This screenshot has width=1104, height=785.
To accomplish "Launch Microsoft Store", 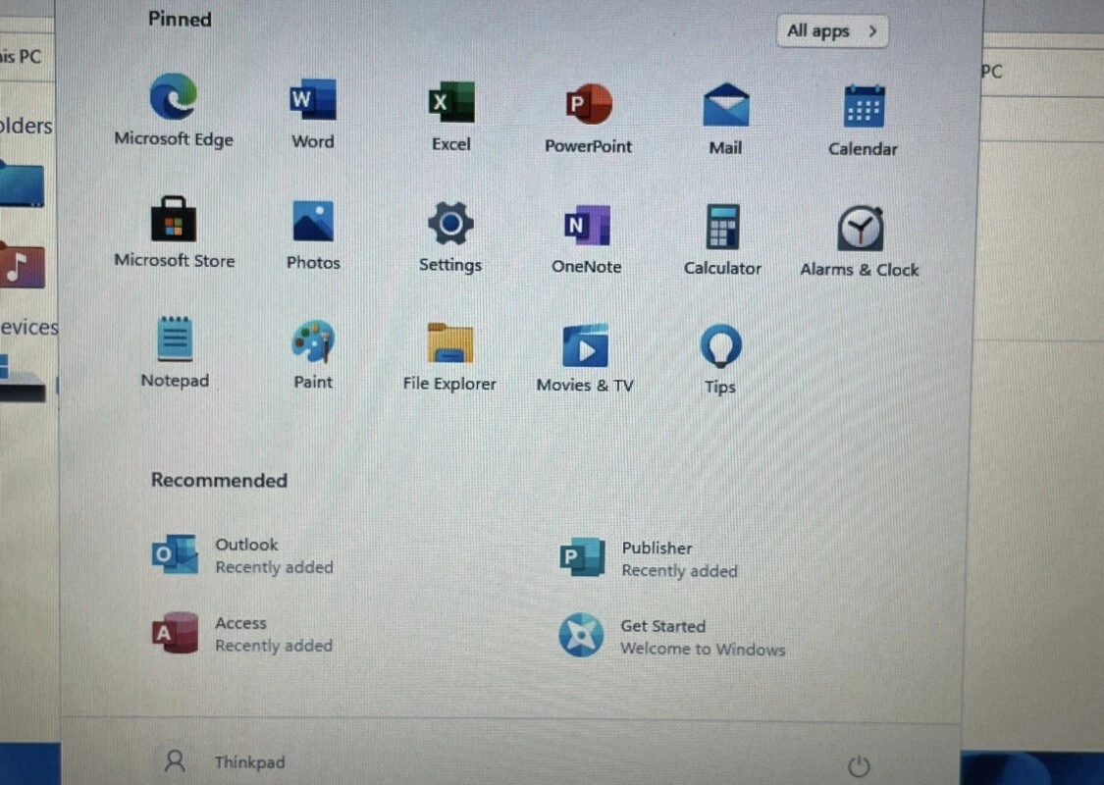I will [x=174, y=233].
